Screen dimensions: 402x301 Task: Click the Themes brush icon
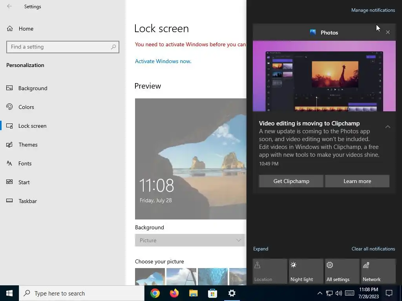click(x=9, y=145)
